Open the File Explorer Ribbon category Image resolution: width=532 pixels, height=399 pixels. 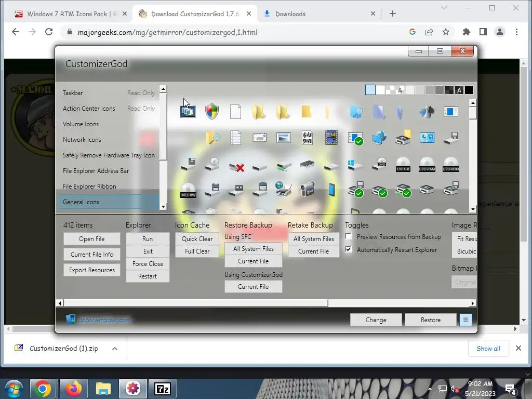click(x=109, y=187)
